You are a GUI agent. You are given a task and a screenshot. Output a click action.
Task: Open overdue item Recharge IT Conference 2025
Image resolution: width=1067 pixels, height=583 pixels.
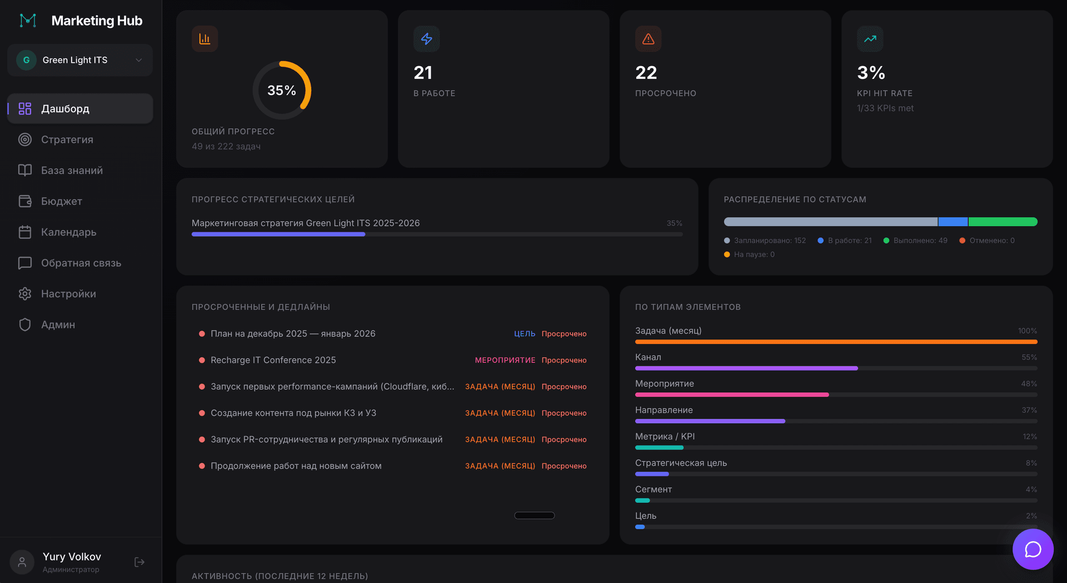[x=273, y=360]
